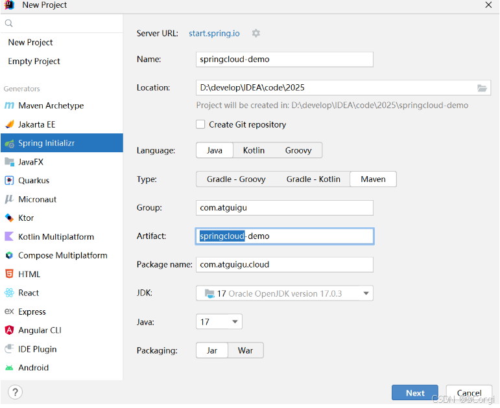The height and width of the screenshot is (408, 500).
Task: Select the HTML label
Action: coord(29,274)
